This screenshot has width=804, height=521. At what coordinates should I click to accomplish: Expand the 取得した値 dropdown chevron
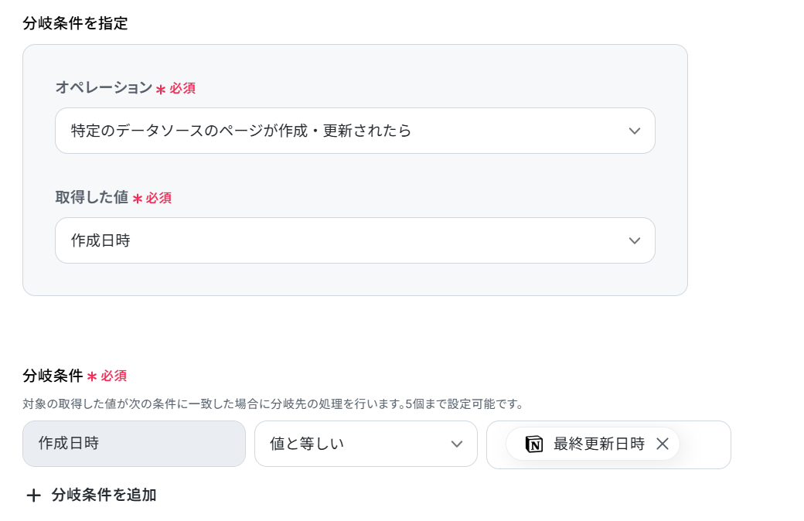(x=634, y=240)
